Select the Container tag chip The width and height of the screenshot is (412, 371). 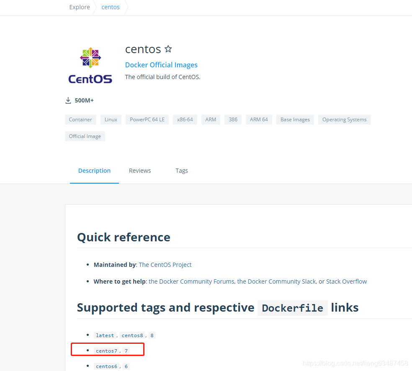pos(80,120)
